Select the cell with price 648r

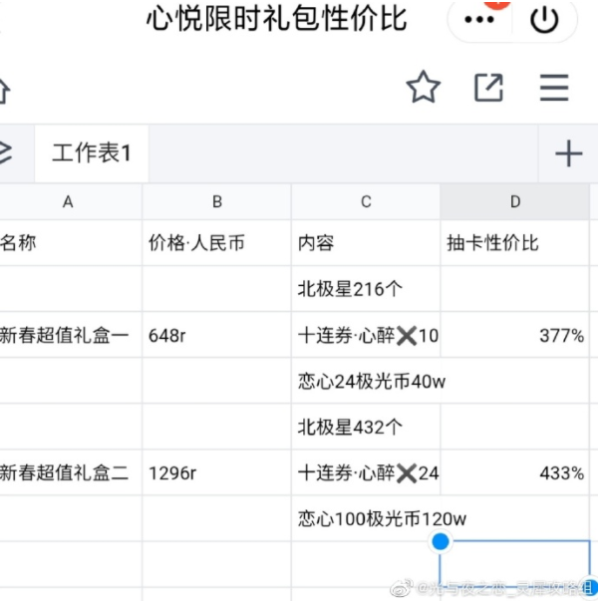216,335
